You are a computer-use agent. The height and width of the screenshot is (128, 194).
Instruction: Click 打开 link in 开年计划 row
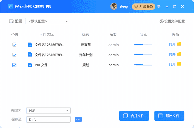pyautogui.click(x=172, y=54)
